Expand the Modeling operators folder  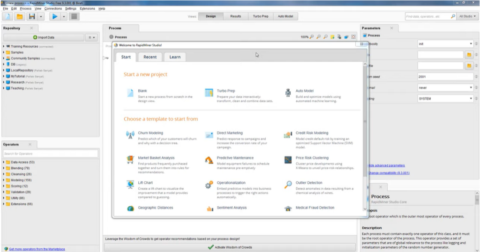(4, 180)
